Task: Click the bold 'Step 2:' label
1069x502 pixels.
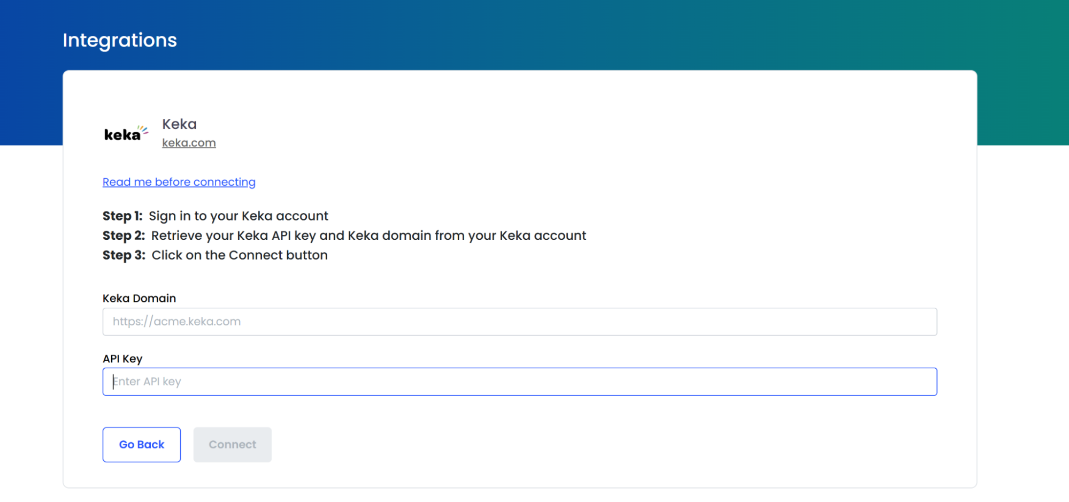Action: point(124,235)
